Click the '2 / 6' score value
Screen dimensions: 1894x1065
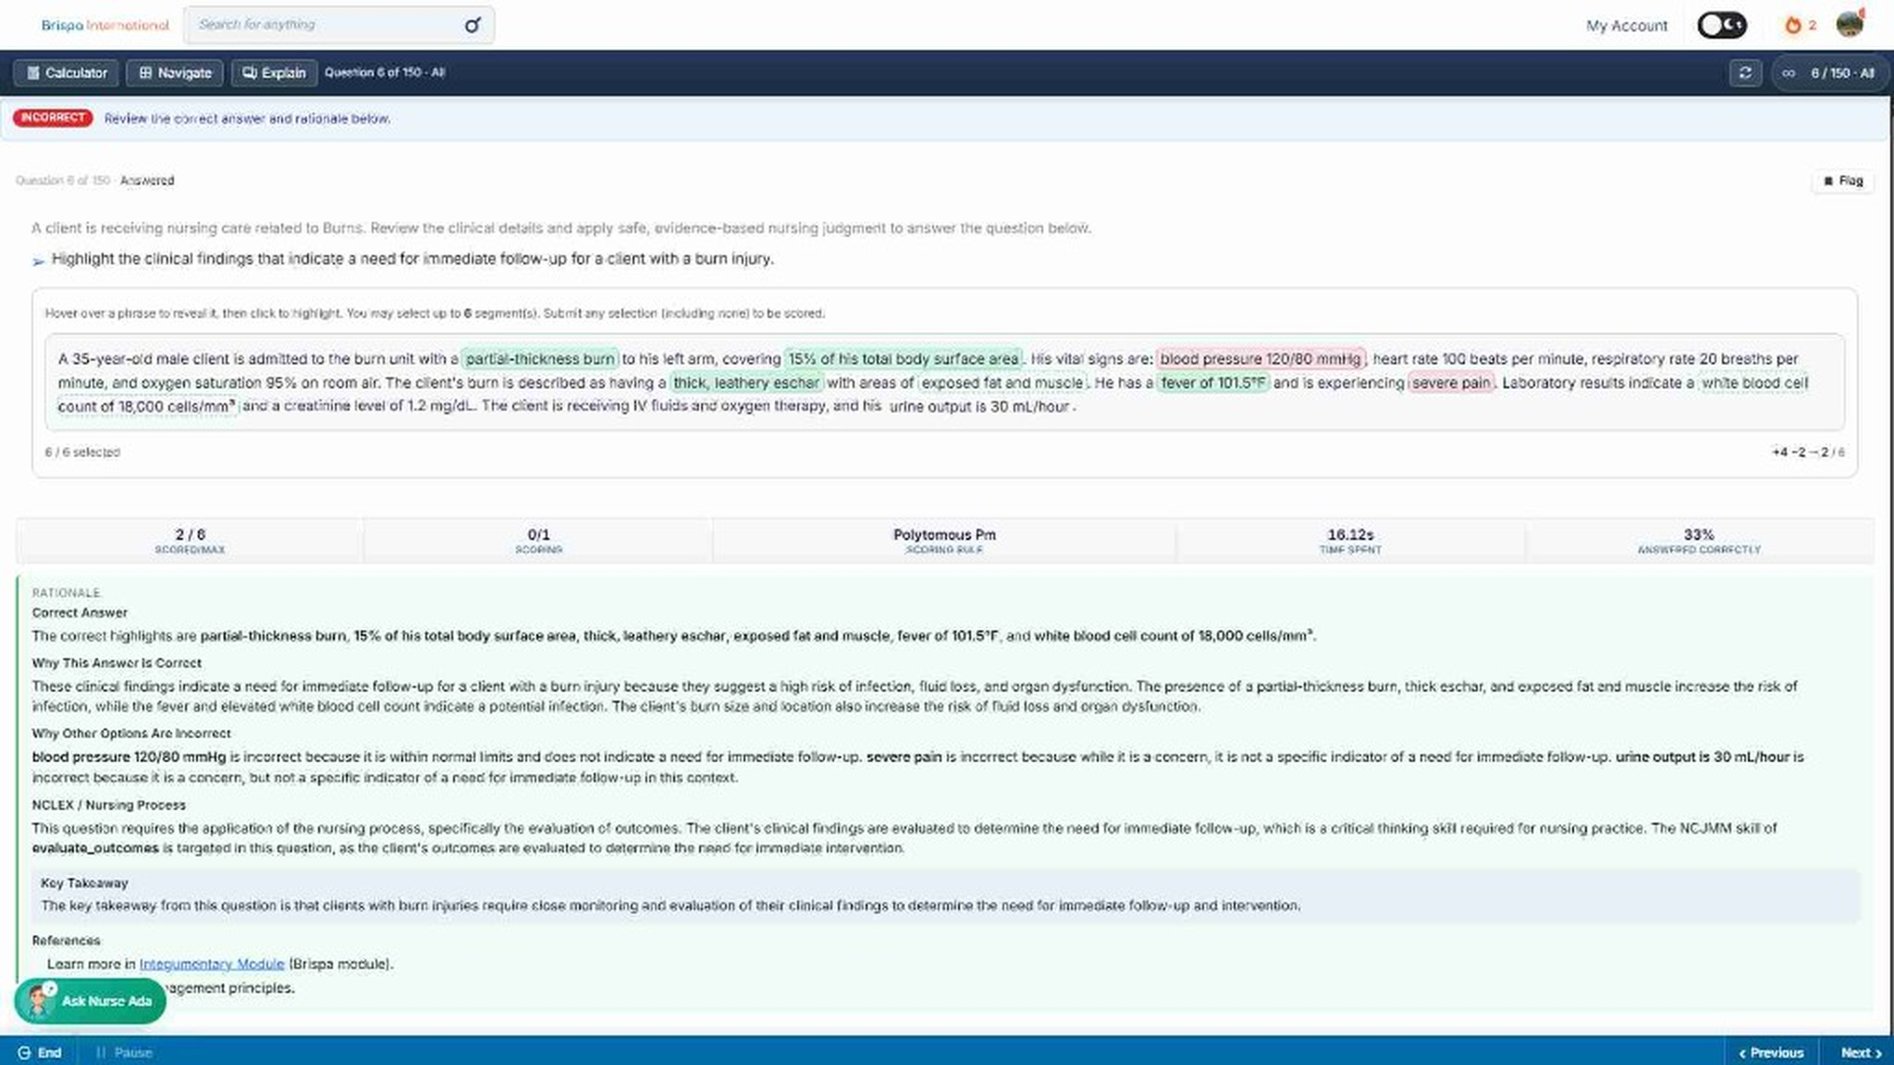190,534
